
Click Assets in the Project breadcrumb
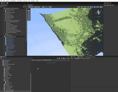[33, 60]
